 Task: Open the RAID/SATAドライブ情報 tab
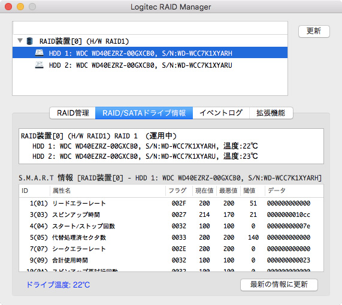tap(144, 113)
